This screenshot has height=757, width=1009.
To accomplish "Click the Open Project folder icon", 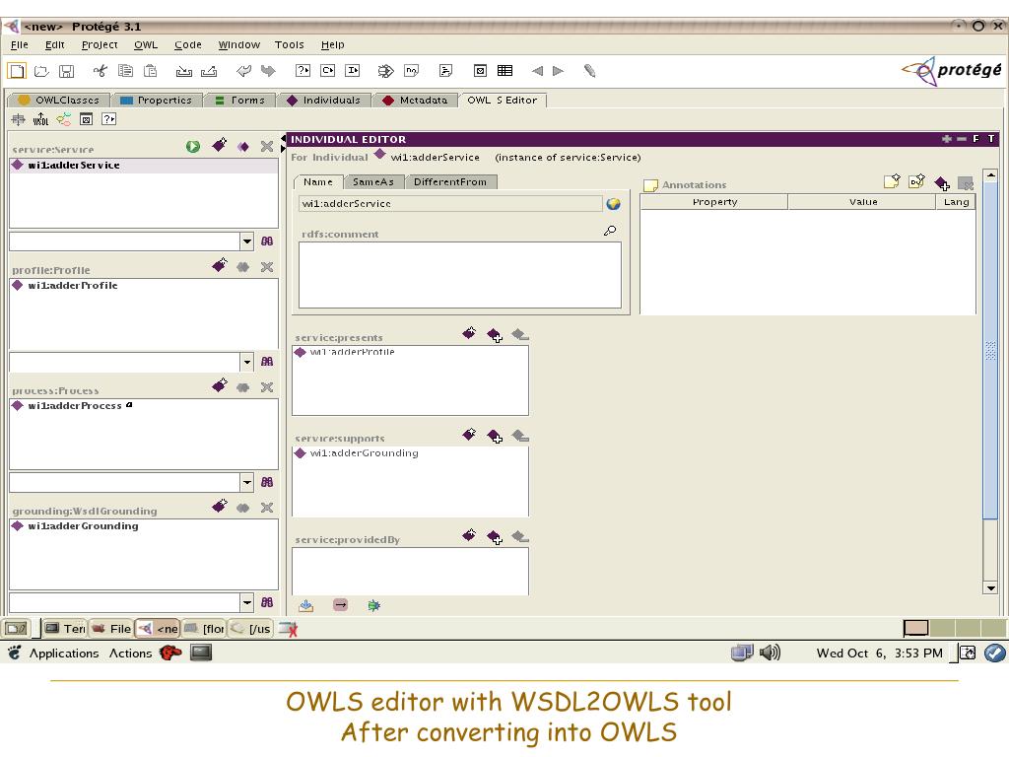I will [41, 71].
